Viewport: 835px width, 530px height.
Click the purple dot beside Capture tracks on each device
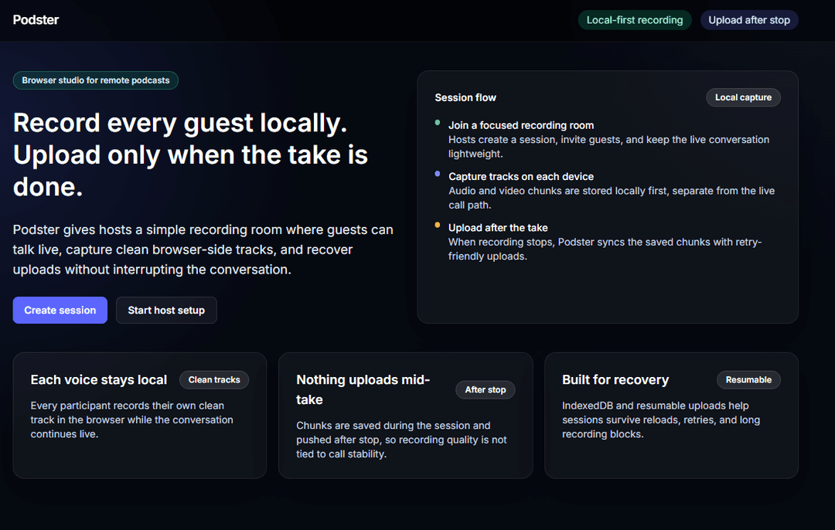coord(437,174)
